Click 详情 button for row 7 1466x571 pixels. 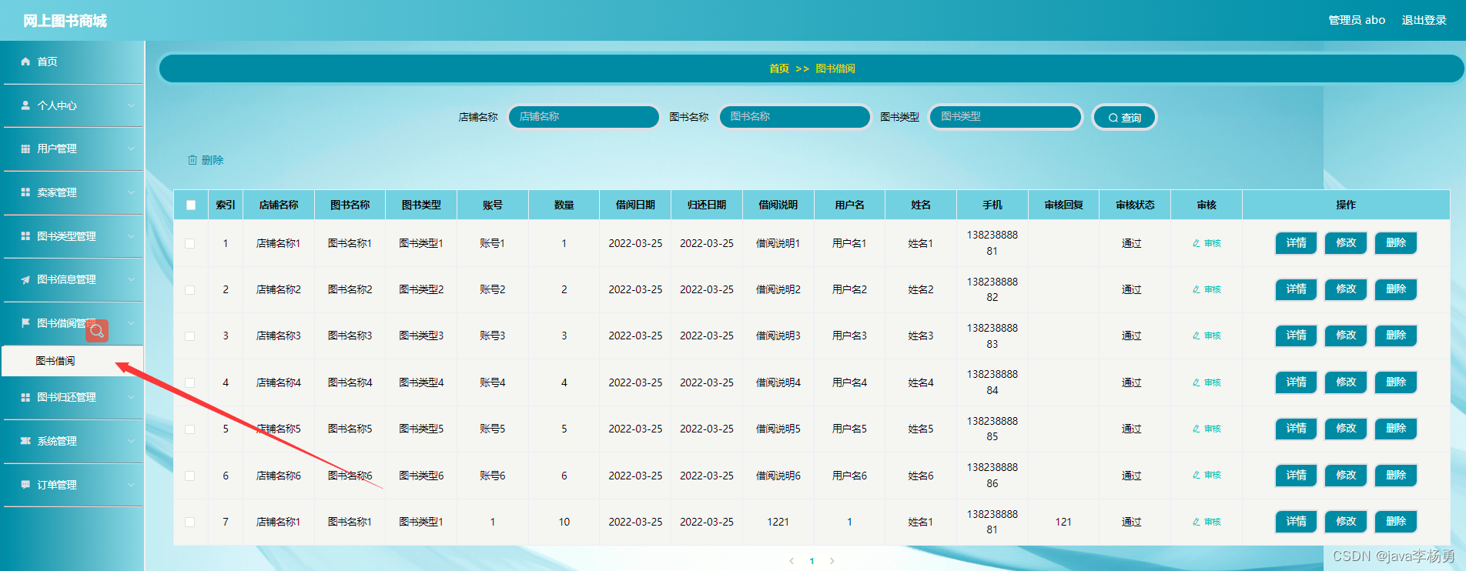click(x=1296, y=522)
